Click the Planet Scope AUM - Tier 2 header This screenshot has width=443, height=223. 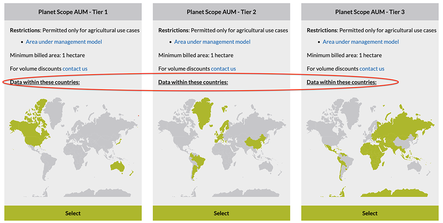click(221, 12)
